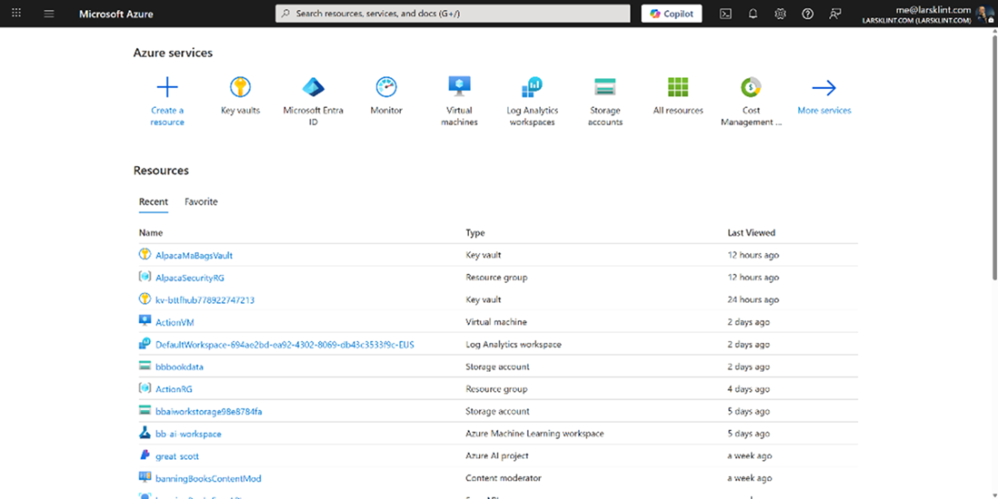Open Microsoft Entra ID service
Screen dimensions: 998x499
point(313,88)
